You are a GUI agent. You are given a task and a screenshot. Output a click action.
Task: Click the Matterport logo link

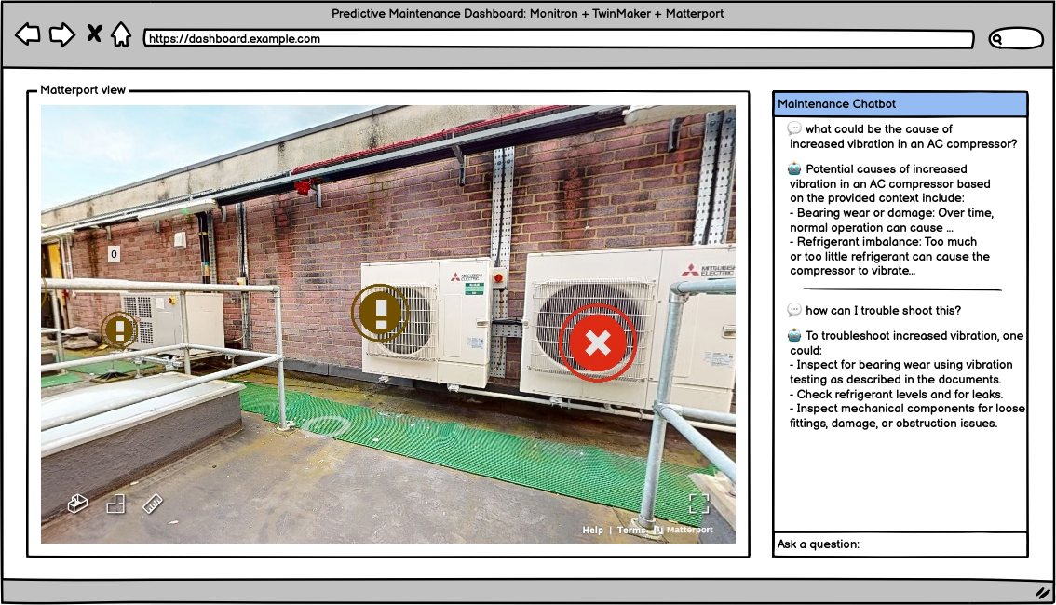point(684,531)
